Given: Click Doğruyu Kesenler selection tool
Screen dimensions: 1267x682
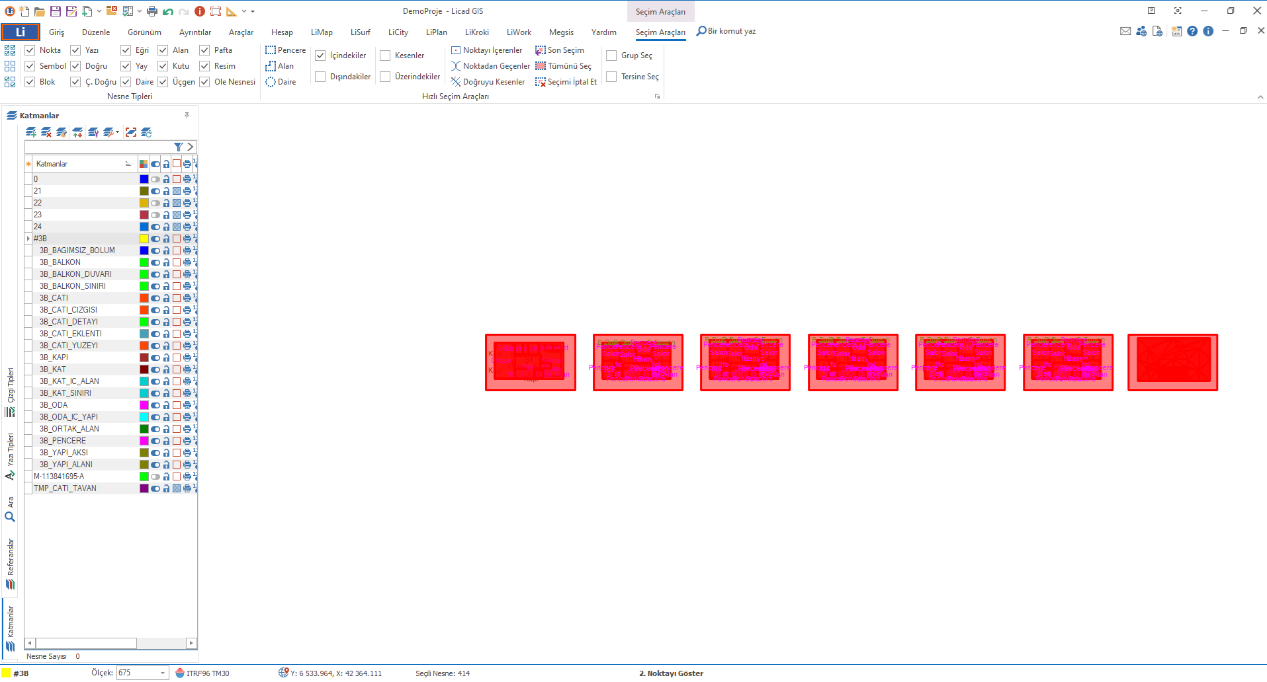Looking at the screenshot, I should [488, 82].
